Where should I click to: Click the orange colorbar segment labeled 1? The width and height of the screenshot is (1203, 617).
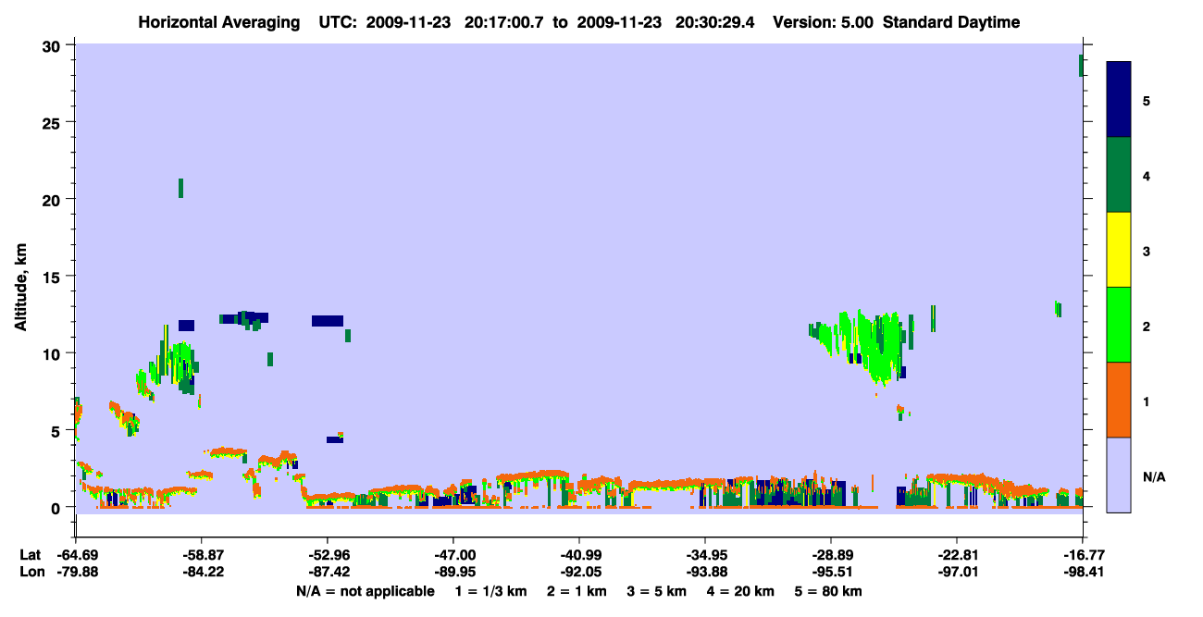coord(1119,400)
